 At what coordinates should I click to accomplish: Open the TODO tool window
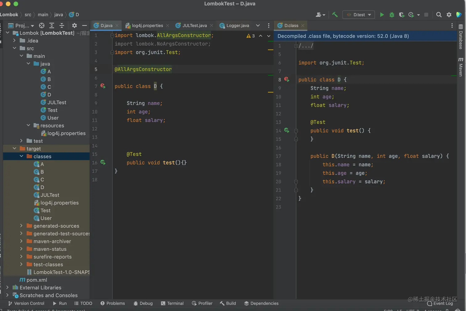coord(83,303)
